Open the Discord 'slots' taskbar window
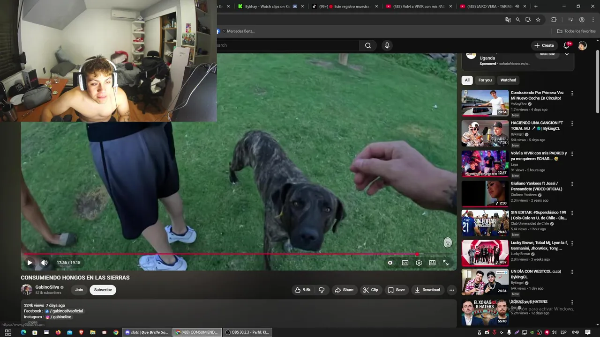The height and width of the screenshot is (337, 600). tap(147, 332)
